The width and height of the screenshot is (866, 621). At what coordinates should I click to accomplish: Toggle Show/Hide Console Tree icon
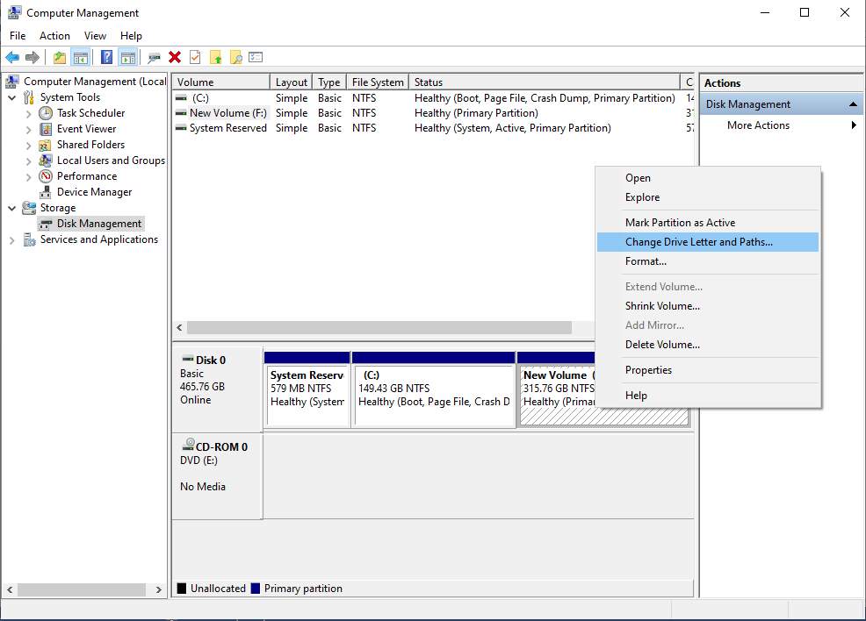point(81,57)
